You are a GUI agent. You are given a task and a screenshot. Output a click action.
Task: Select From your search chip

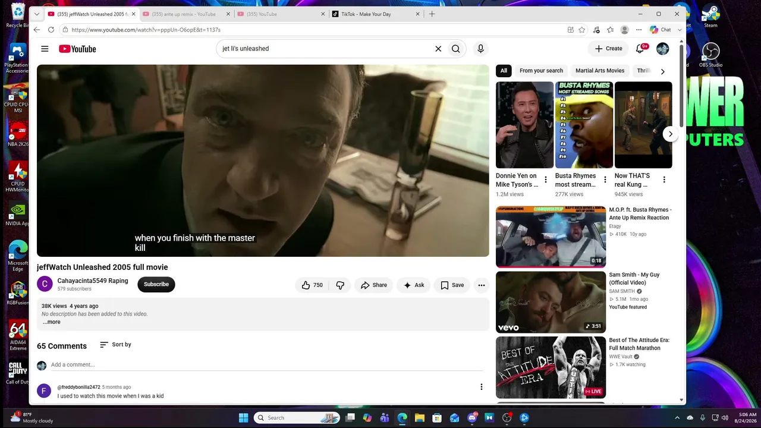(541, 71)
